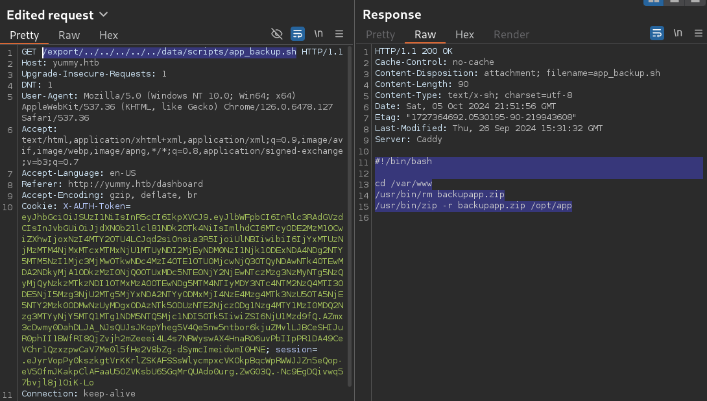This screenshot has height=401, width=707.
Task: Toggle word wrap in the Response editor
Action: 657,33
